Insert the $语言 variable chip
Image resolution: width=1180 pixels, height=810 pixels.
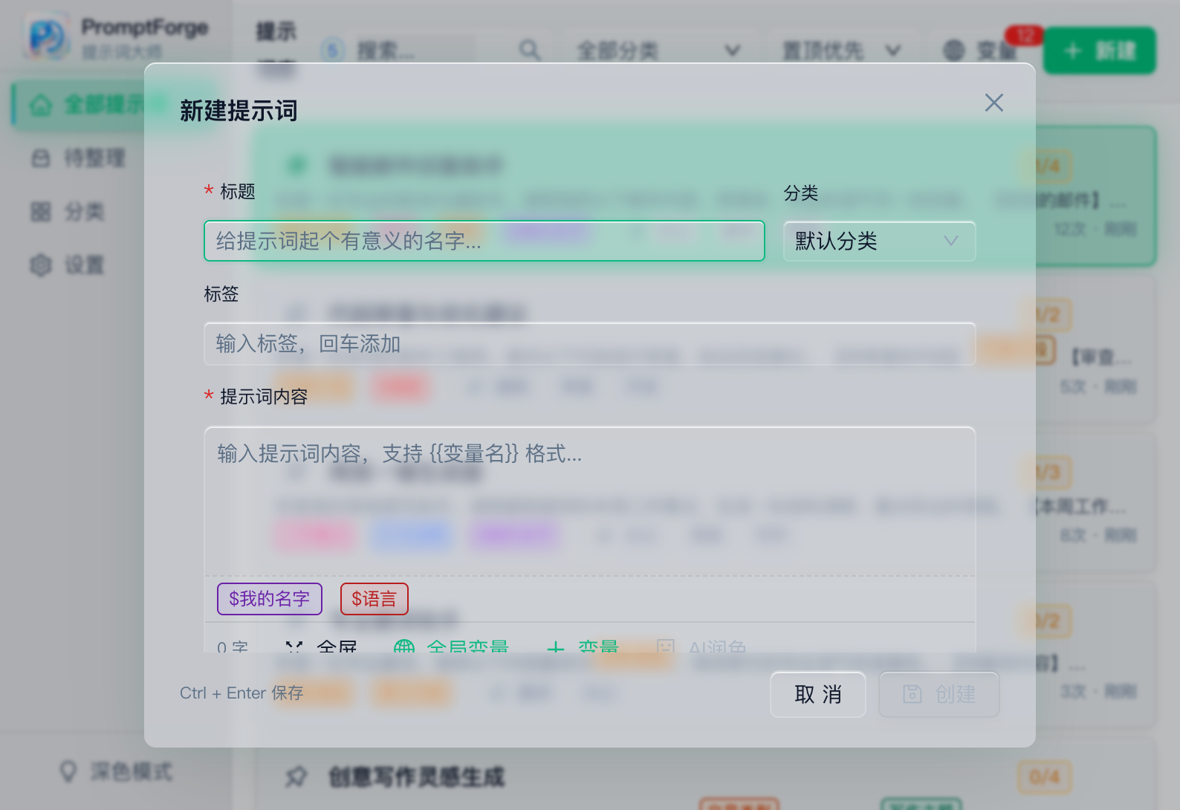pyautogui.click(x=375, y=599)
